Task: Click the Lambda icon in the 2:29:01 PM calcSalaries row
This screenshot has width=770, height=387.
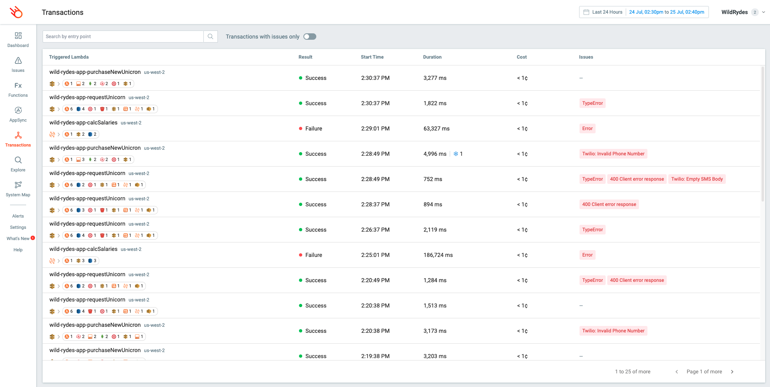Action: [x=67, y=134]
